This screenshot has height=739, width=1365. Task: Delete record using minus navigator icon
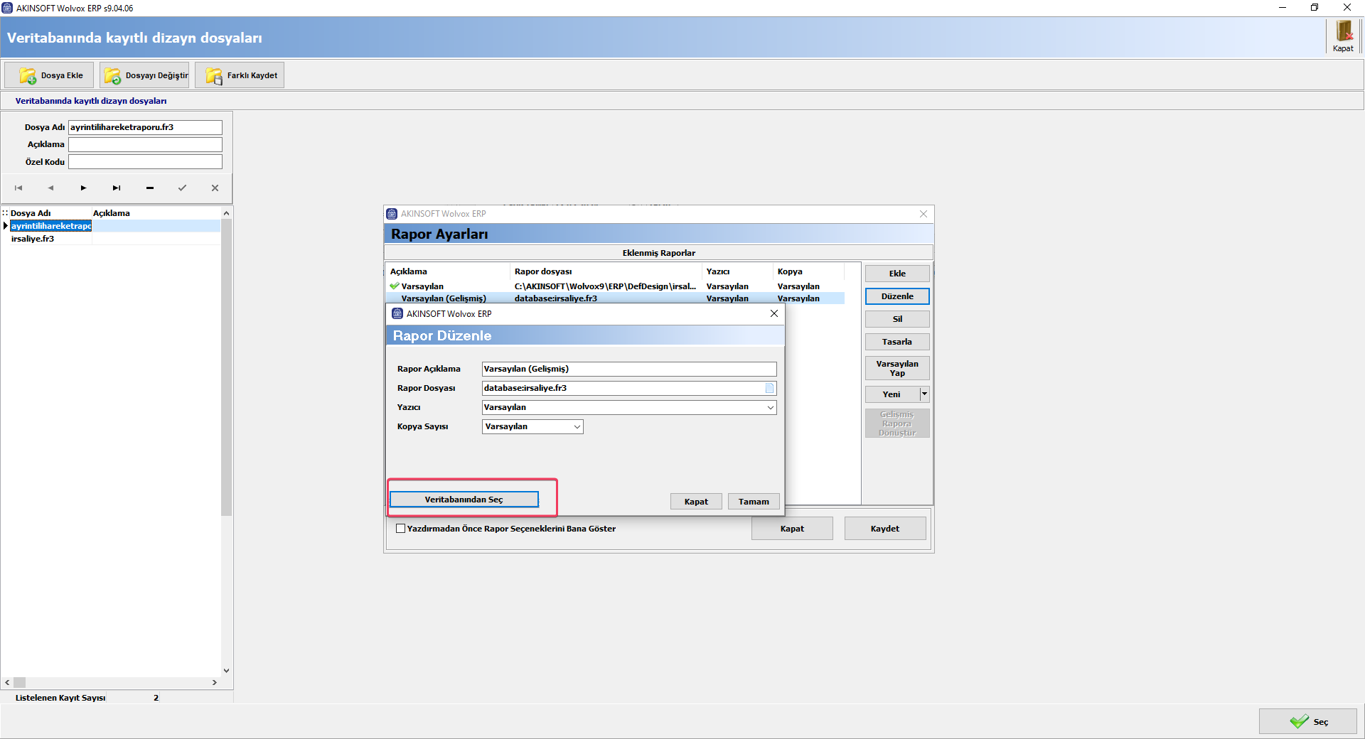pos(150,188)
